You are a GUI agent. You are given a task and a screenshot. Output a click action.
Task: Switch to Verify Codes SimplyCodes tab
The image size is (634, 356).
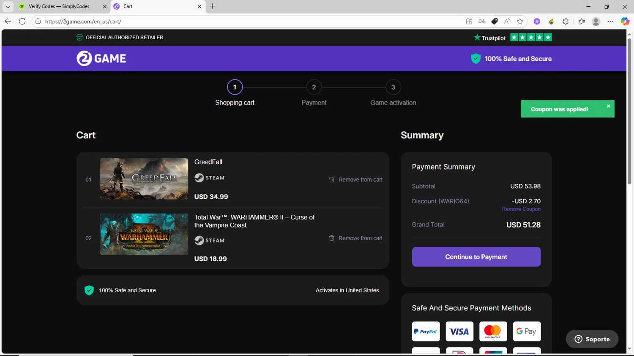click(x=59, y=6)
